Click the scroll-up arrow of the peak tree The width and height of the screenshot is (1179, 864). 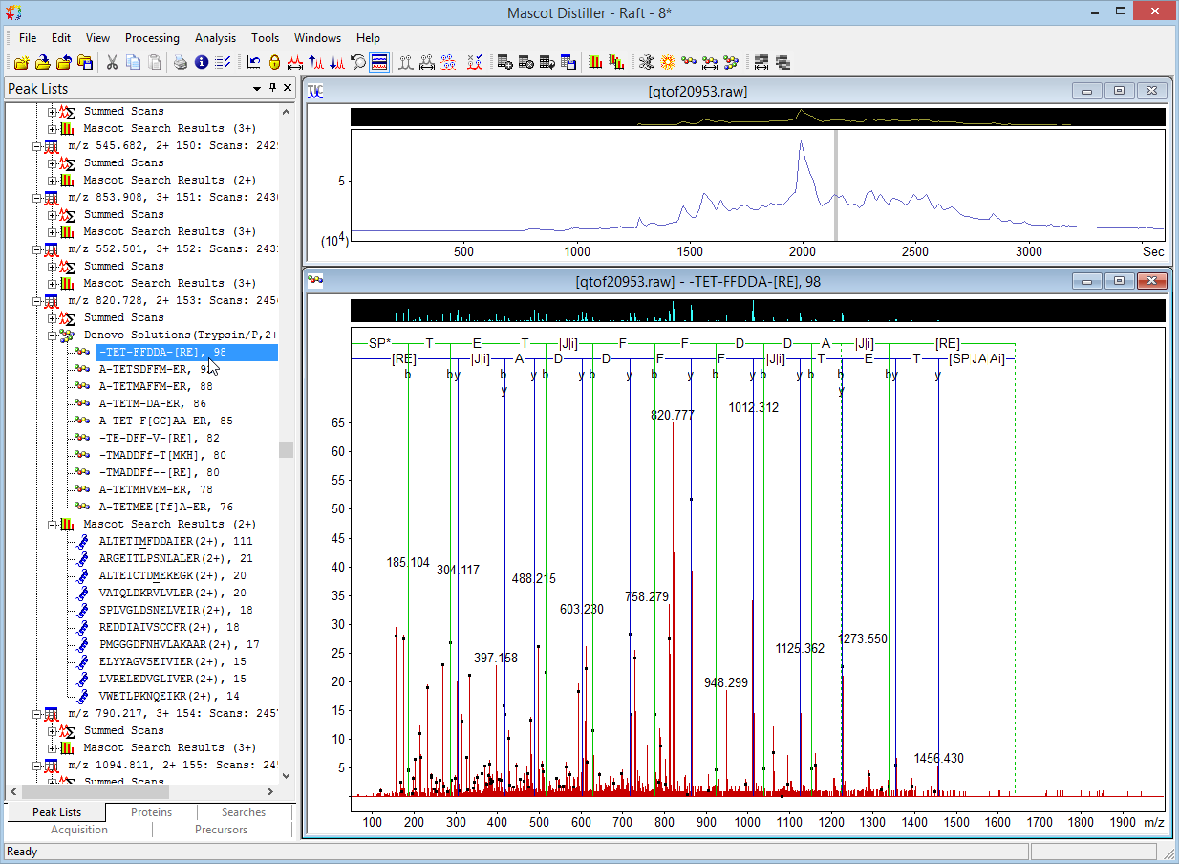[x=286, y=110]
